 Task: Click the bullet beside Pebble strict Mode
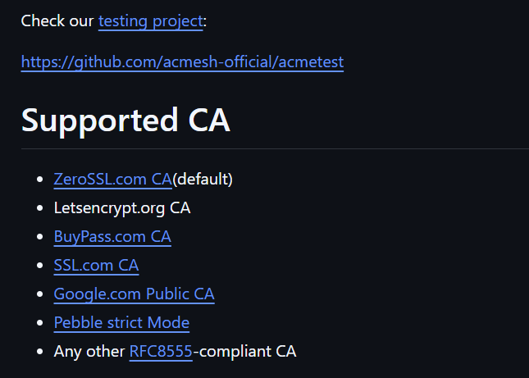coord(40,323)
